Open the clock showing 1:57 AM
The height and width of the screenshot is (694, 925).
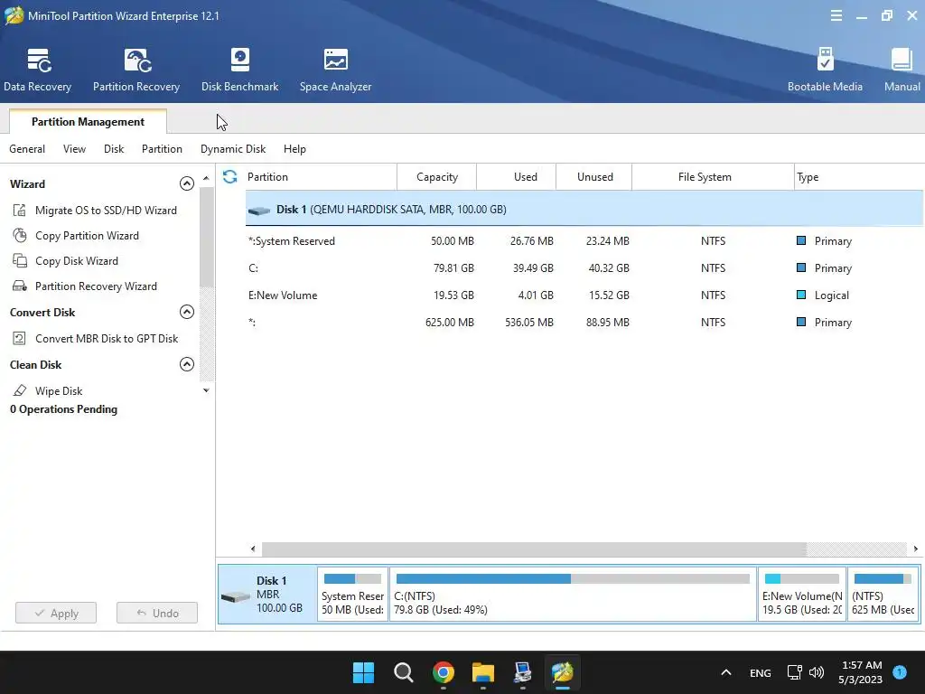tap(861, 672)
